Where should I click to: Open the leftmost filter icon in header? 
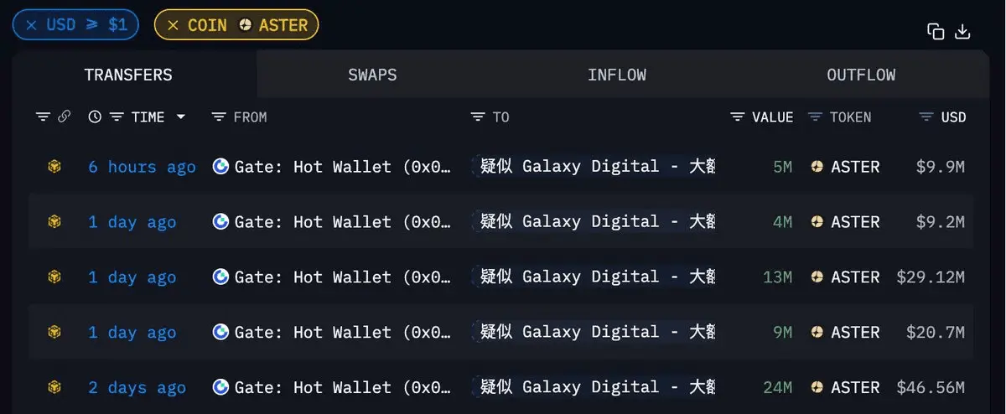click(43, 117)
